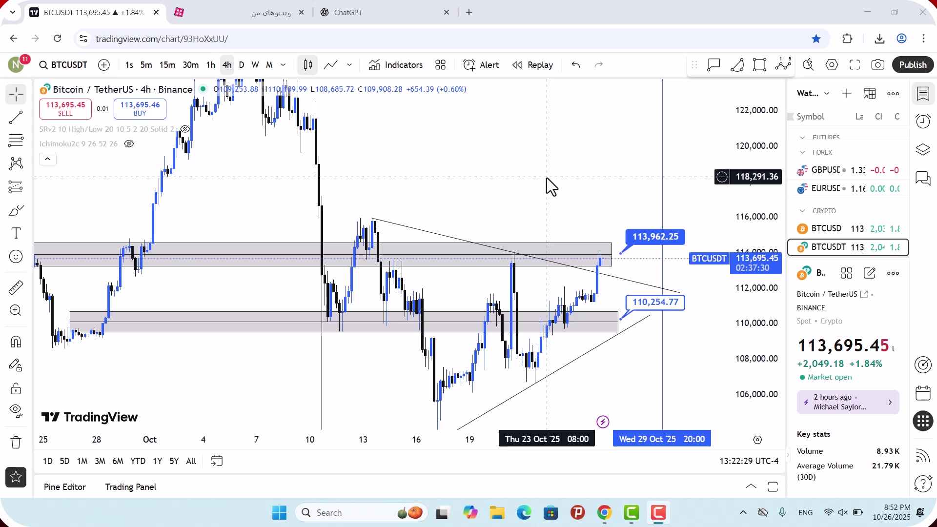Toggle visibility of SRv2 indicator
The width and height of the screenshot is (937, 527).
click(x=184, y=129)
